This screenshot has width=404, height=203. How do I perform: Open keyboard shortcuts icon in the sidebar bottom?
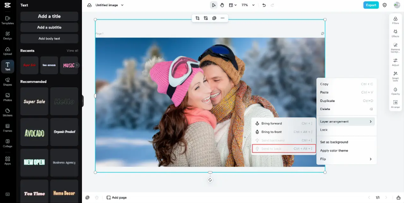coord(8,194)
